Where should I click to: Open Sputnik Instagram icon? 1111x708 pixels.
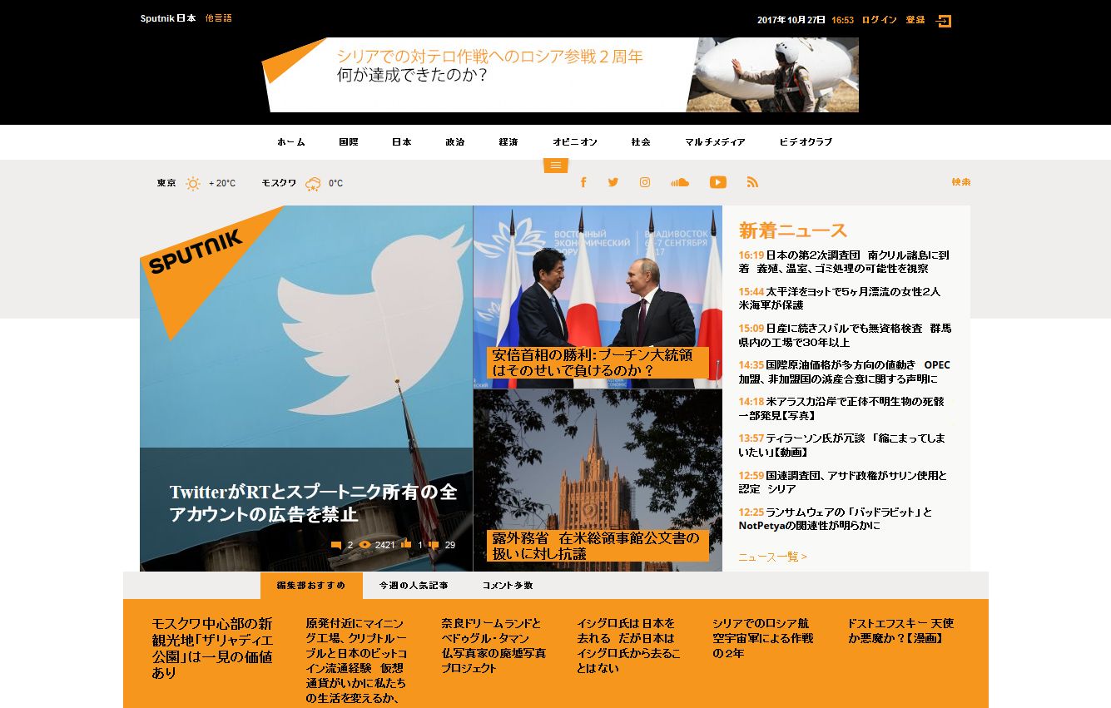click(645, 182)
